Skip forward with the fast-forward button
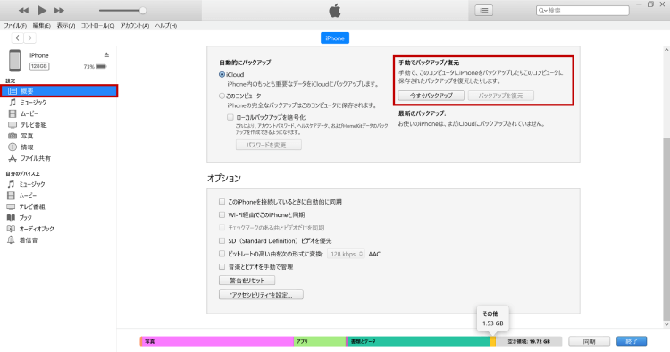The height and width of the screenshot is (352, 670). click(x=59, y=10)
